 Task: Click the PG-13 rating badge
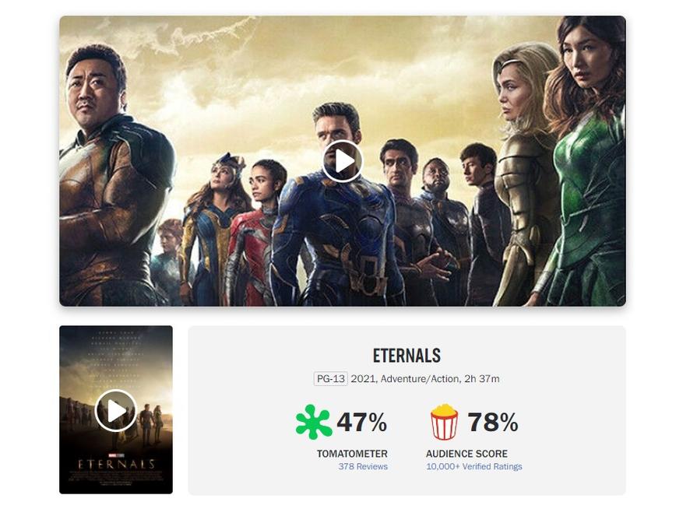tap(331, 379)
